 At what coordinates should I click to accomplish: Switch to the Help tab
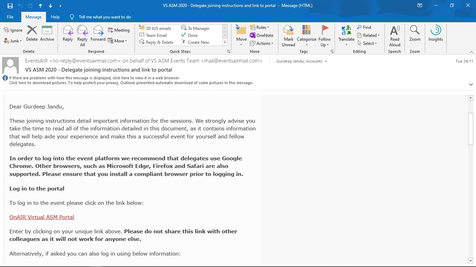click(55, 17)
